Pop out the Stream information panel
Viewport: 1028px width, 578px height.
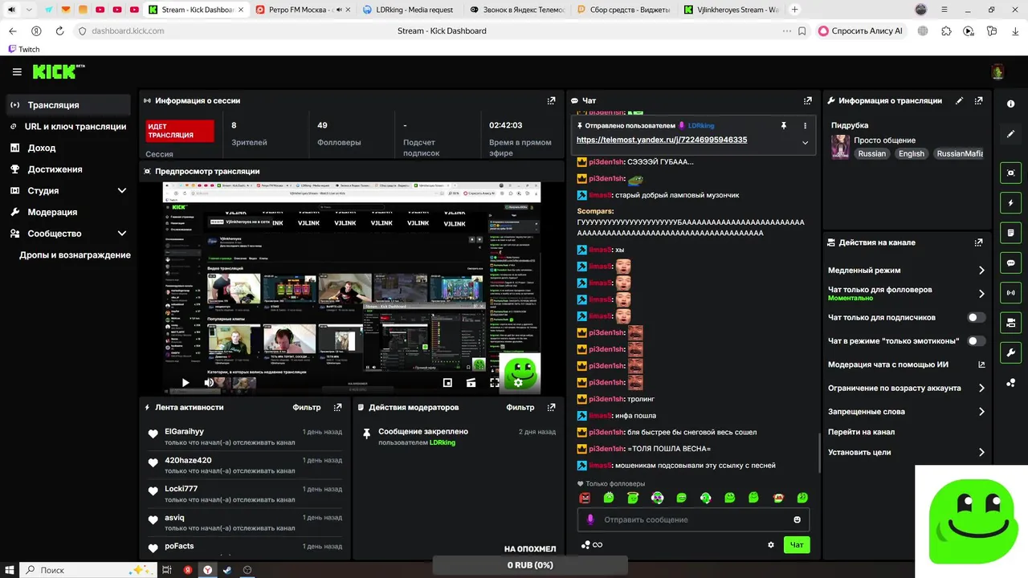click(x=978, y=100)
